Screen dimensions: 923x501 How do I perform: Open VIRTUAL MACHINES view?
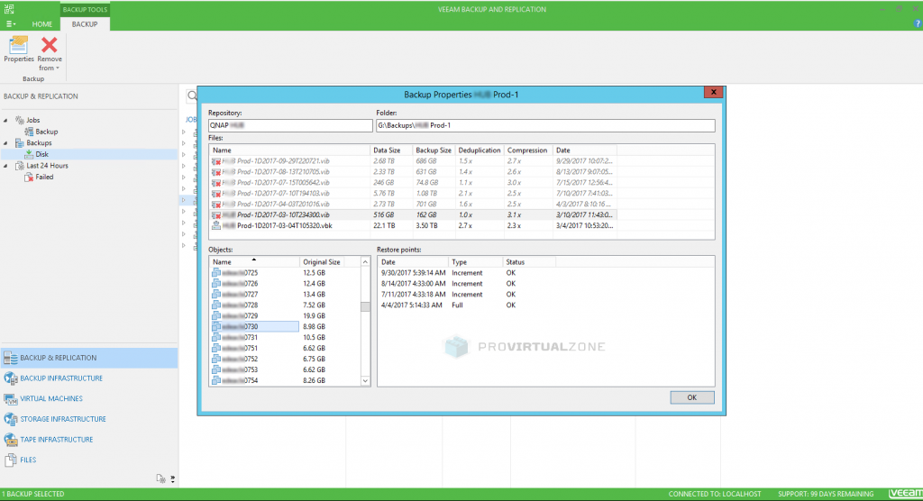coord(51,398)
